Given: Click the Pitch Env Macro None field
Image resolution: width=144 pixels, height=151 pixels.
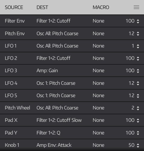Looking at the screenshot, I should [98, 34].
